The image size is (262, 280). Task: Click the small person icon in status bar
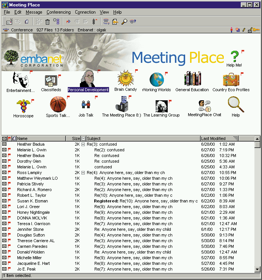tap(231, 30)
